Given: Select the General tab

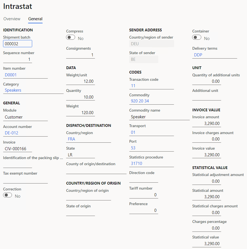Looking at the screenshot, I should click(x=35, y=19).
